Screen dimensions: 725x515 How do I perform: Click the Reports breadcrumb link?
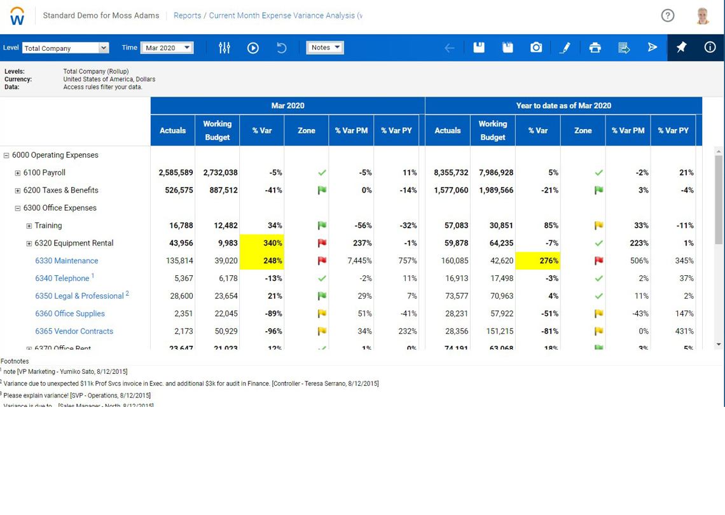pyautogui.click(x=187, y=16)
